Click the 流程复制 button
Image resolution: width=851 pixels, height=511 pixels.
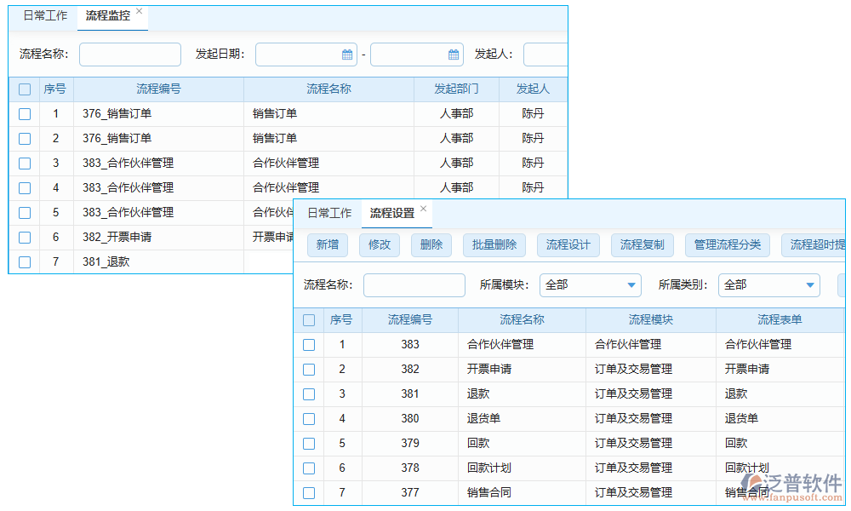coord(643,244)
